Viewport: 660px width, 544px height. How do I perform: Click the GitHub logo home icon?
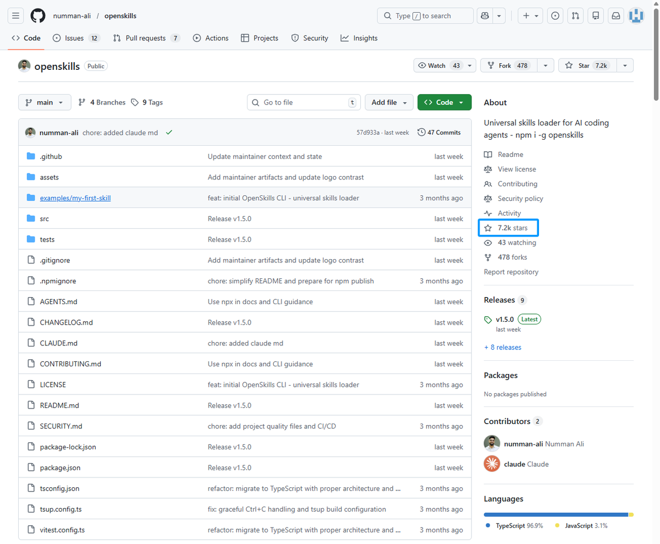[x=38, y=16]
